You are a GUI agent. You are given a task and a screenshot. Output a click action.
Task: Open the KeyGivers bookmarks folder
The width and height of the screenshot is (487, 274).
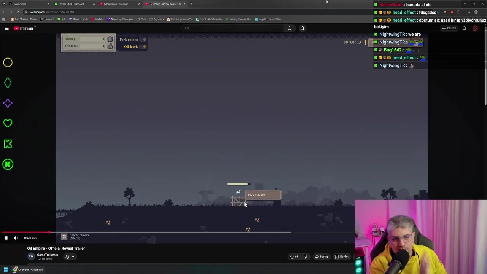(156, 19)
